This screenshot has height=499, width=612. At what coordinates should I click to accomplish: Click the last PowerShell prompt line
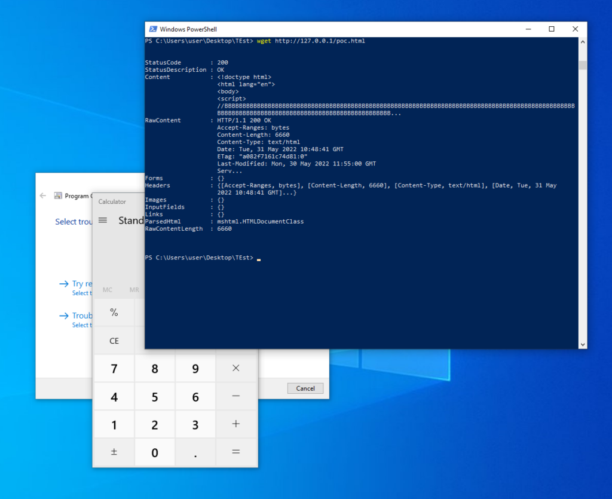point(203,258)
